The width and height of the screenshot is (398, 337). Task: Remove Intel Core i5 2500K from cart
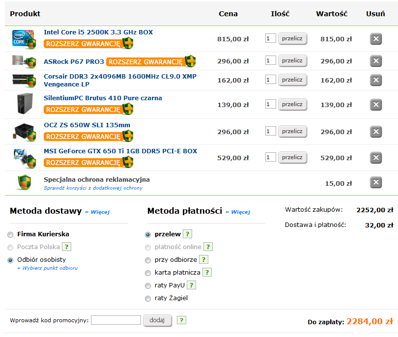pos(376,39)
